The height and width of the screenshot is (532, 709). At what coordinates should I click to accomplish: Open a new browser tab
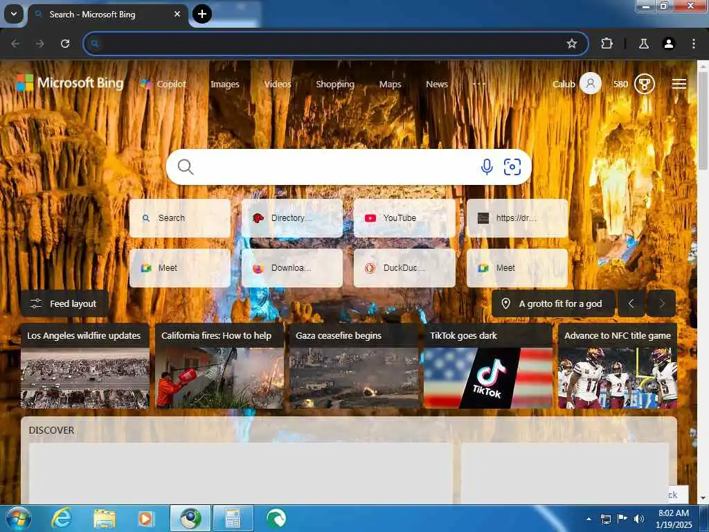[202, 14]
